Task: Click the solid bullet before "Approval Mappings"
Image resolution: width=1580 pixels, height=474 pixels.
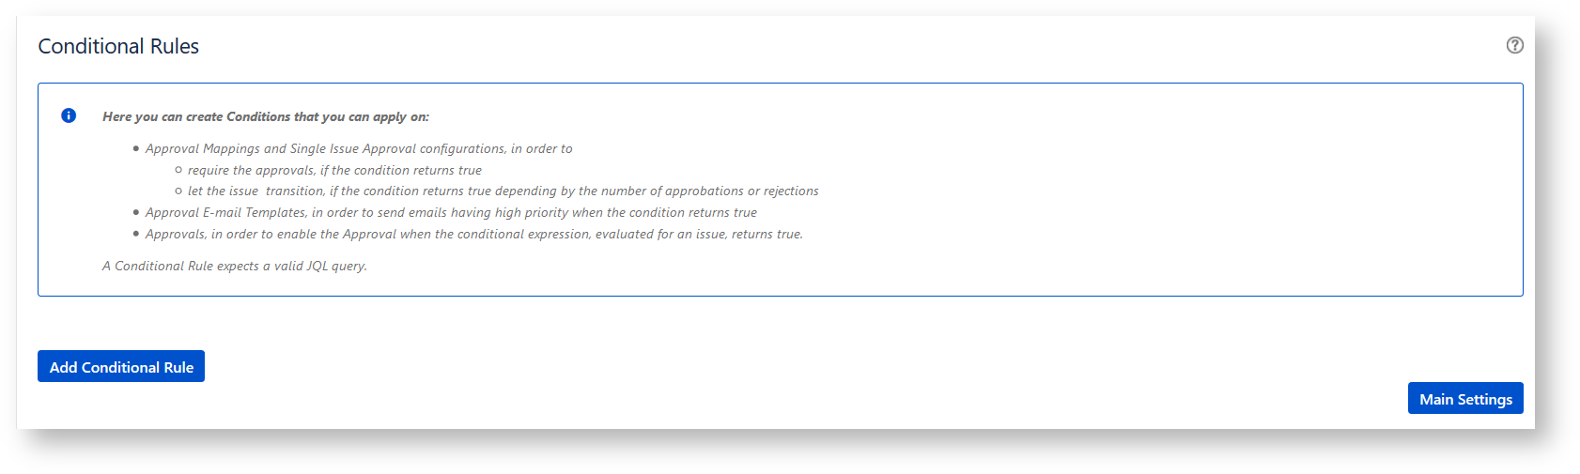Action: (x=136, y=148)
